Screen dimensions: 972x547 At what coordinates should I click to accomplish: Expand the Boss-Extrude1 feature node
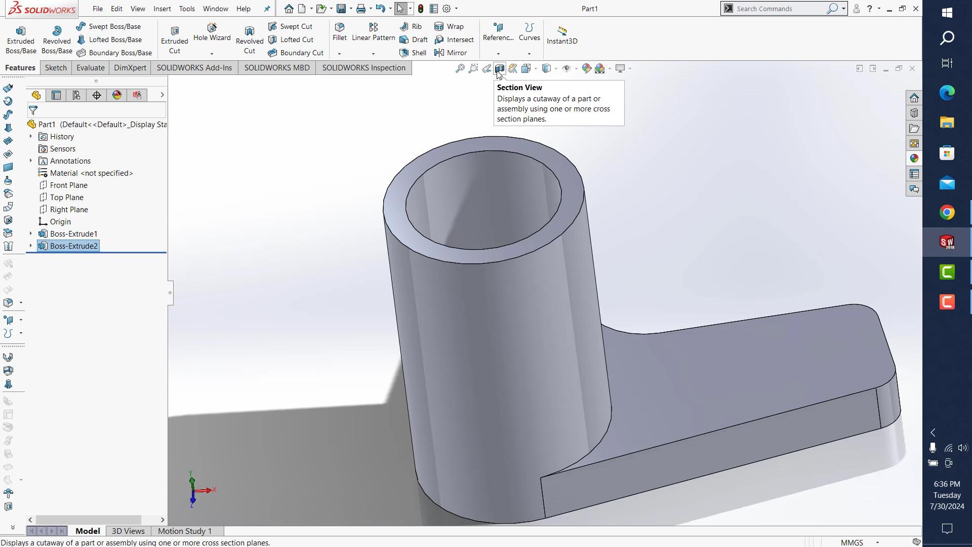pos(30,233)
